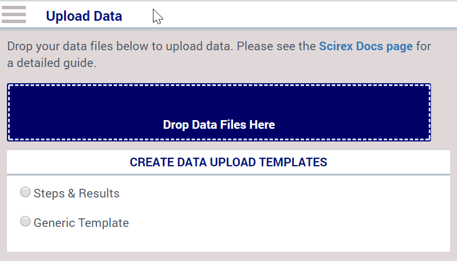Choose Steps & Results as template type
The width and height of the screenshot is (457, 261).
[25, 192]
